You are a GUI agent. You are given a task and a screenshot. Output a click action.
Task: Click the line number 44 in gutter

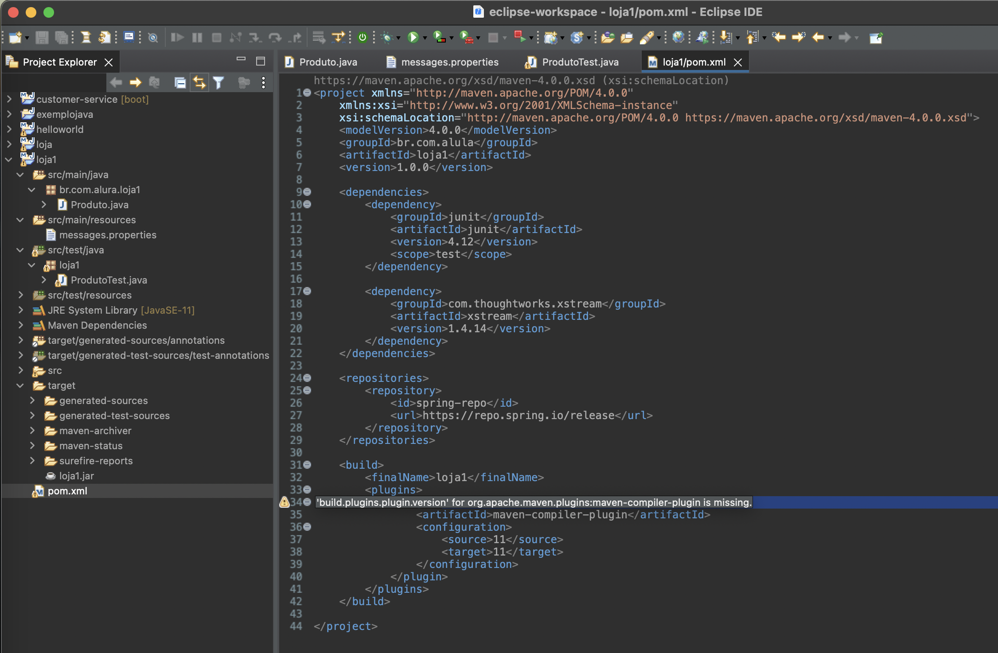(x=296, y=626)
